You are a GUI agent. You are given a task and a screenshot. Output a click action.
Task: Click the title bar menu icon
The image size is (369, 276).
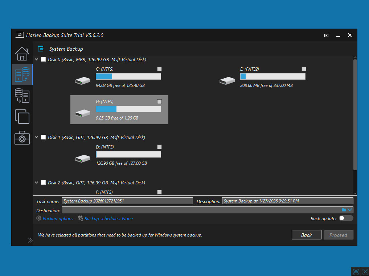pos(326,35)
